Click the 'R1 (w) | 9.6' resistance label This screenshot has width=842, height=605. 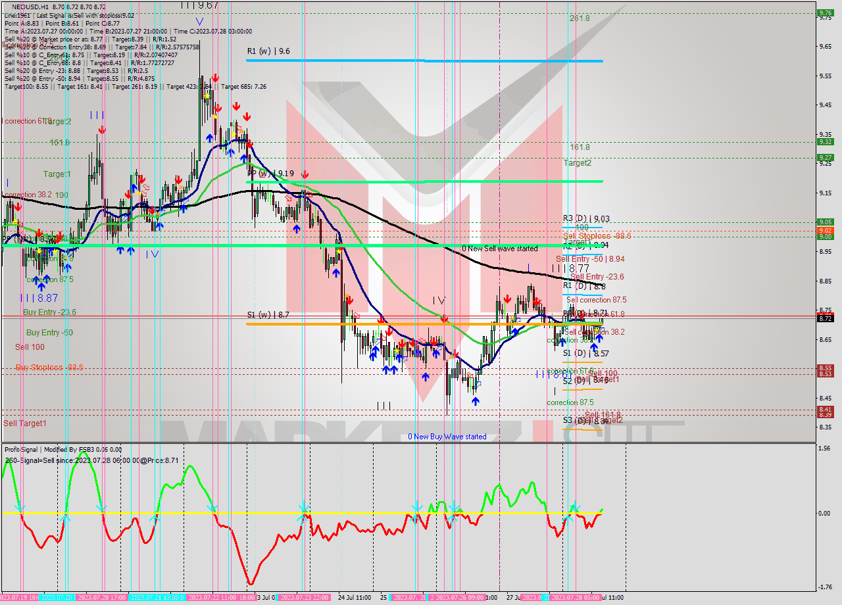(268, 51)
